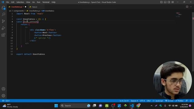The width and height of the screenshot is (194, 109).
Task: Open the Edit menu
Action: [12, 2]
